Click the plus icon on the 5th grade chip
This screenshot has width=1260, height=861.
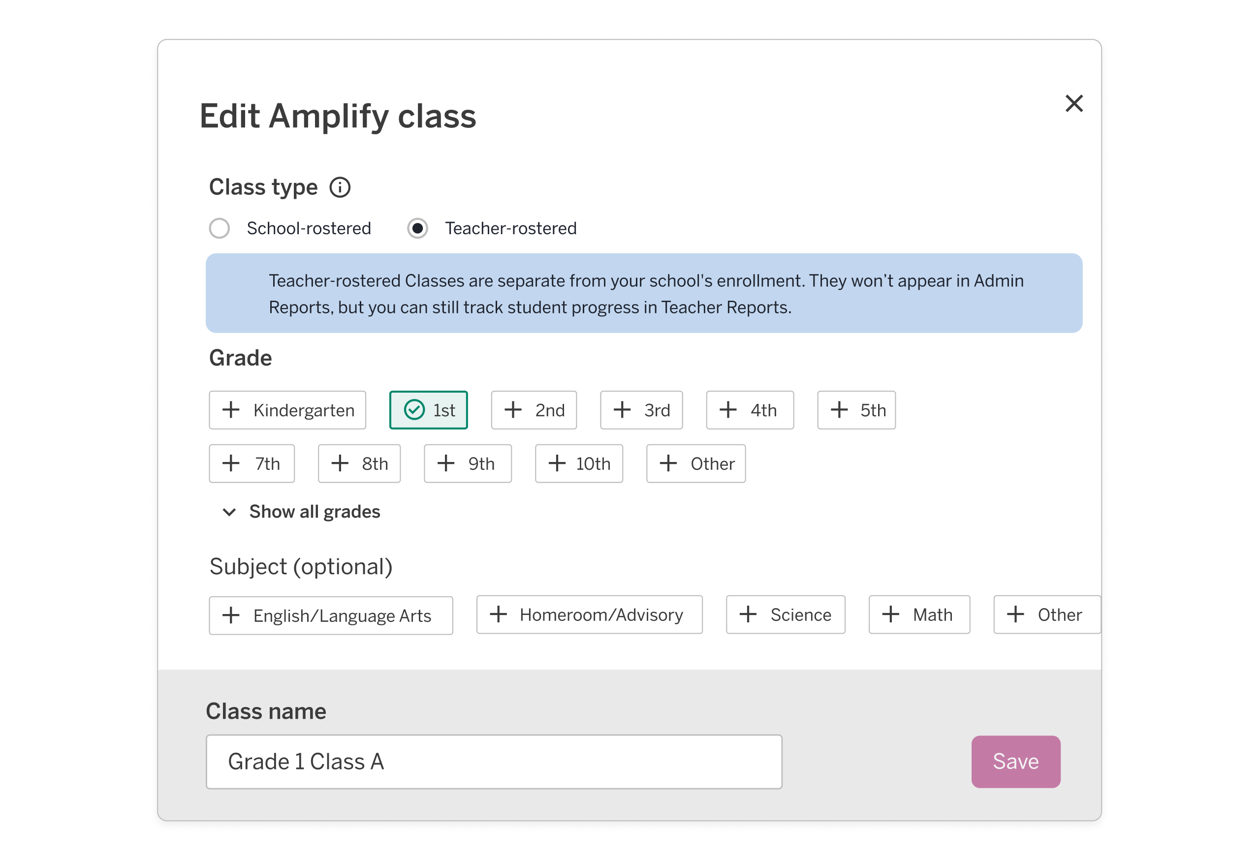pyautogui.click(x=839, y=410)
